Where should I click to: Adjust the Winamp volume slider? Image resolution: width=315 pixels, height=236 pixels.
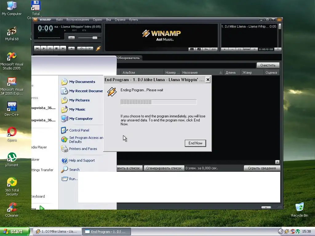point(95,38)
